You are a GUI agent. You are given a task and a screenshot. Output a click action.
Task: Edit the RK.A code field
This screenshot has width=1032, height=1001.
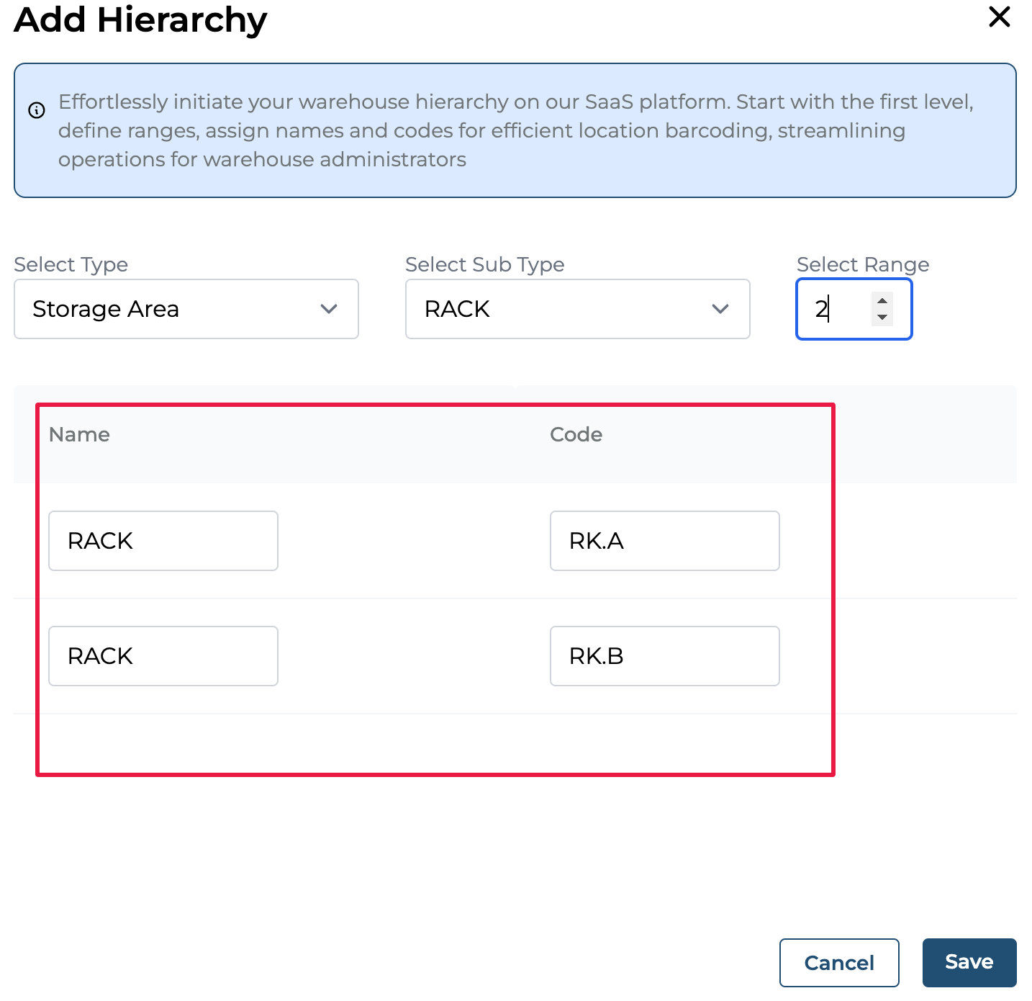(x=664, y=541)
